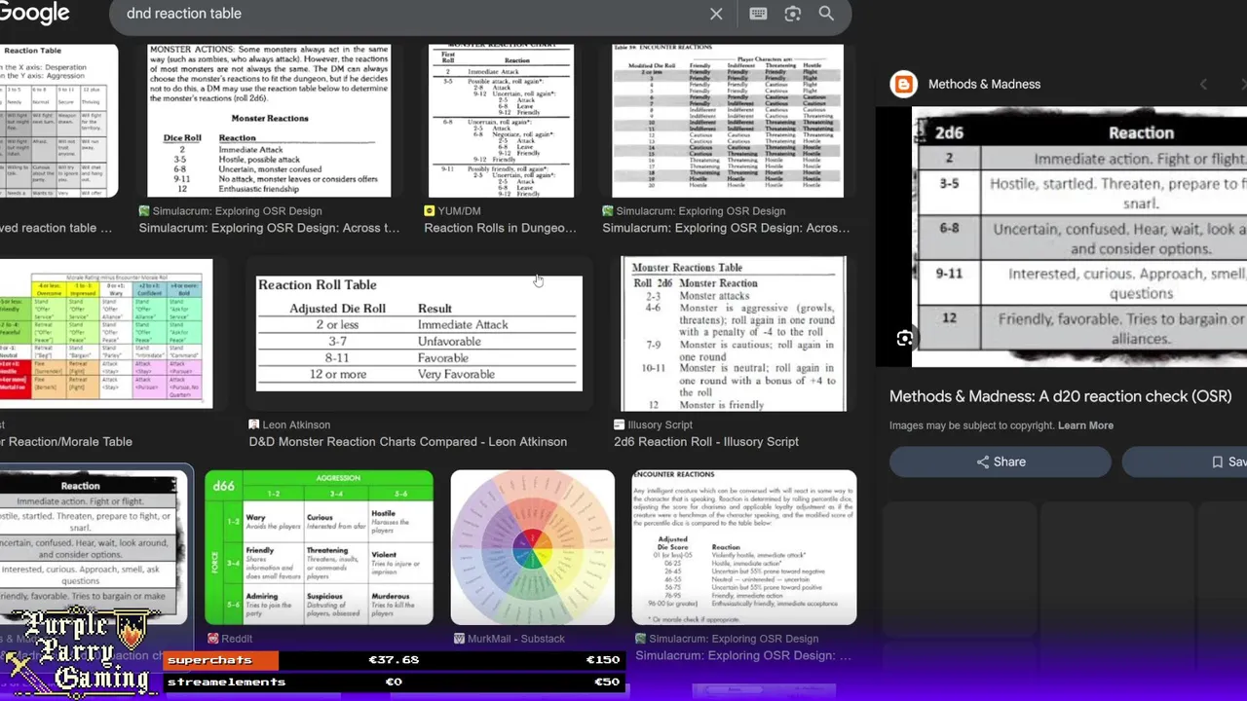Clear the search query with the X icon
The image size is (1247, 701).
pyautogui.click(x=716, y=14)
